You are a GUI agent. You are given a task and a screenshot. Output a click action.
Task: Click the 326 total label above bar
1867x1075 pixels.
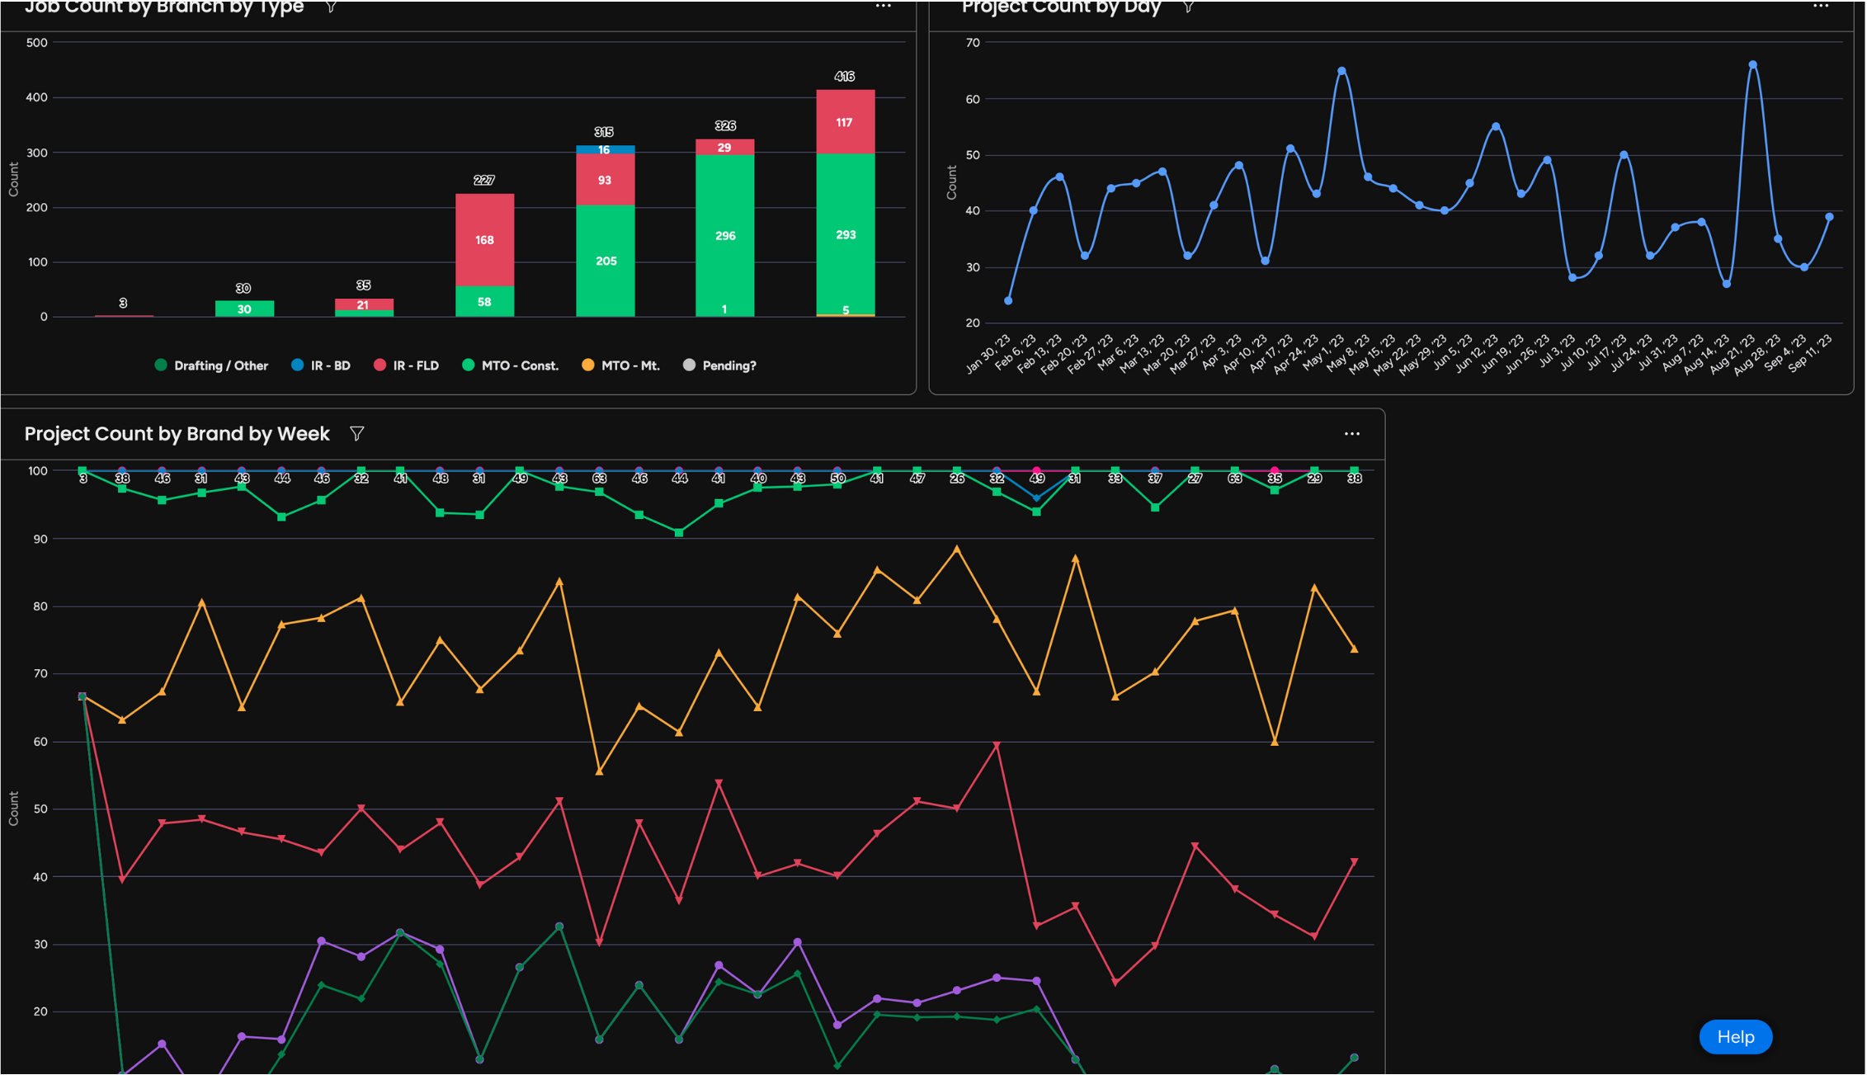point(725,125)
